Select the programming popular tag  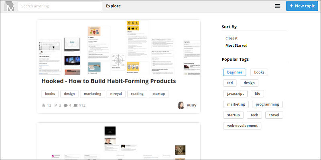tap(267, 104)
